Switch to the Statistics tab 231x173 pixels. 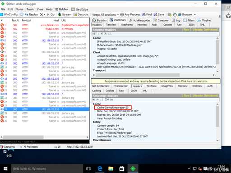(x=99, y=20)
